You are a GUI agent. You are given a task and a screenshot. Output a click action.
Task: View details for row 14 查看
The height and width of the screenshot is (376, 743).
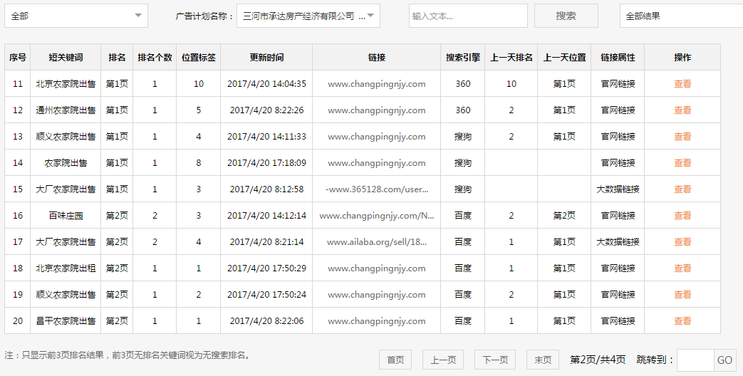pos(682,163)
